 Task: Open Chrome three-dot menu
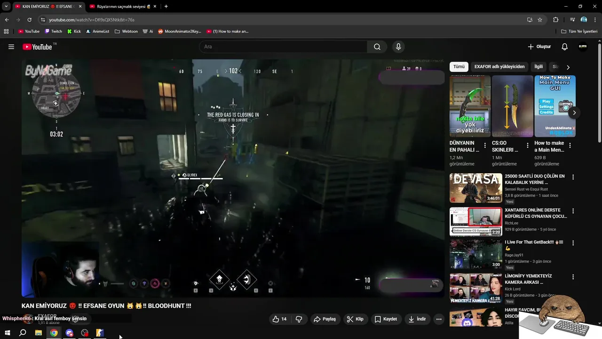[595, 20]
